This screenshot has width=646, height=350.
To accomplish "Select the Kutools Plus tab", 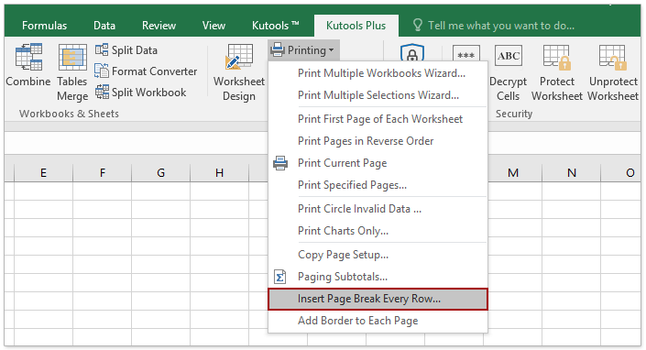I will (356, 26).
